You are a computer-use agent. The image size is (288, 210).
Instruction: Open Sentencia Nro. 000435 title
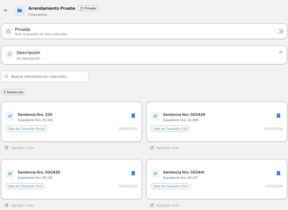pyautogui.click(x=39, y=172)
